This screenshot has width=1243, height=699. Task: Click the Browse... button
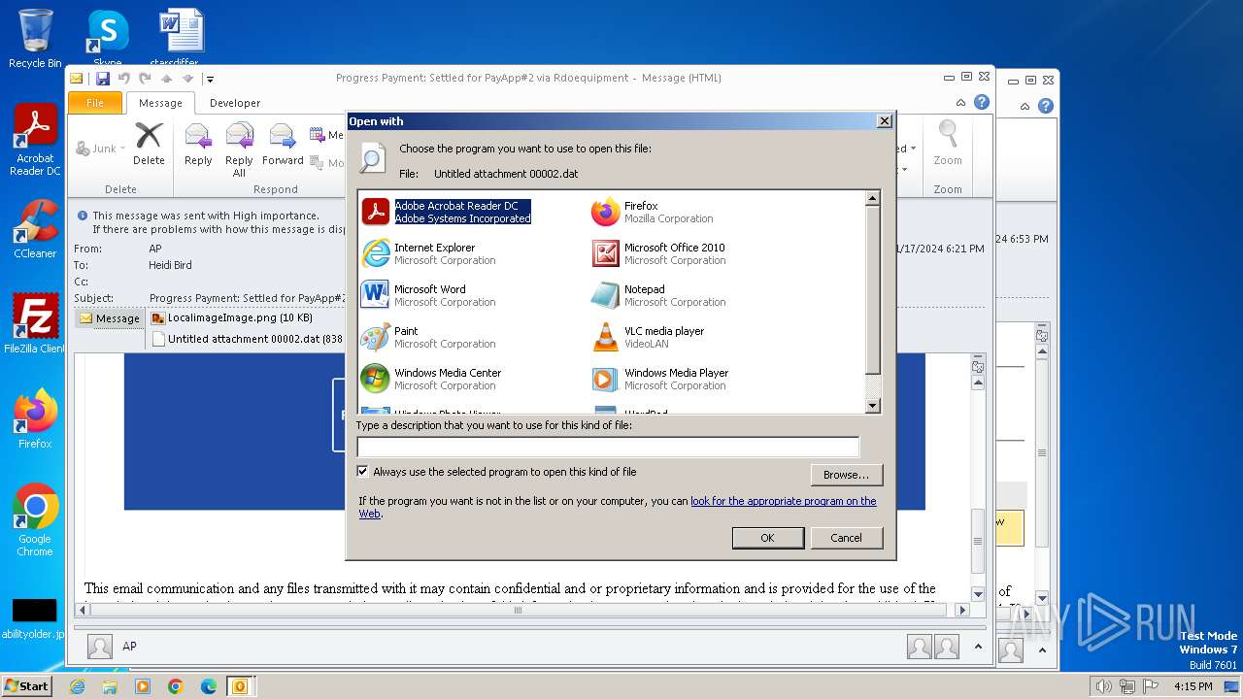846,475
